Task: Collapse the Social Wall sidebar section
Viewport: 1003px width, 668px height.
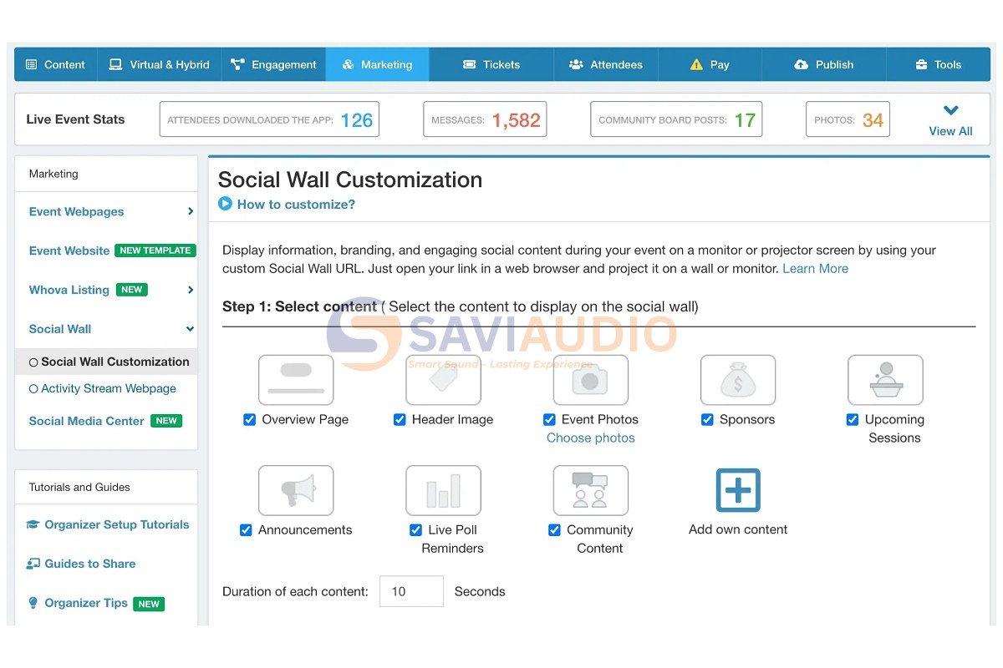Action: click(x=191, y=329)
